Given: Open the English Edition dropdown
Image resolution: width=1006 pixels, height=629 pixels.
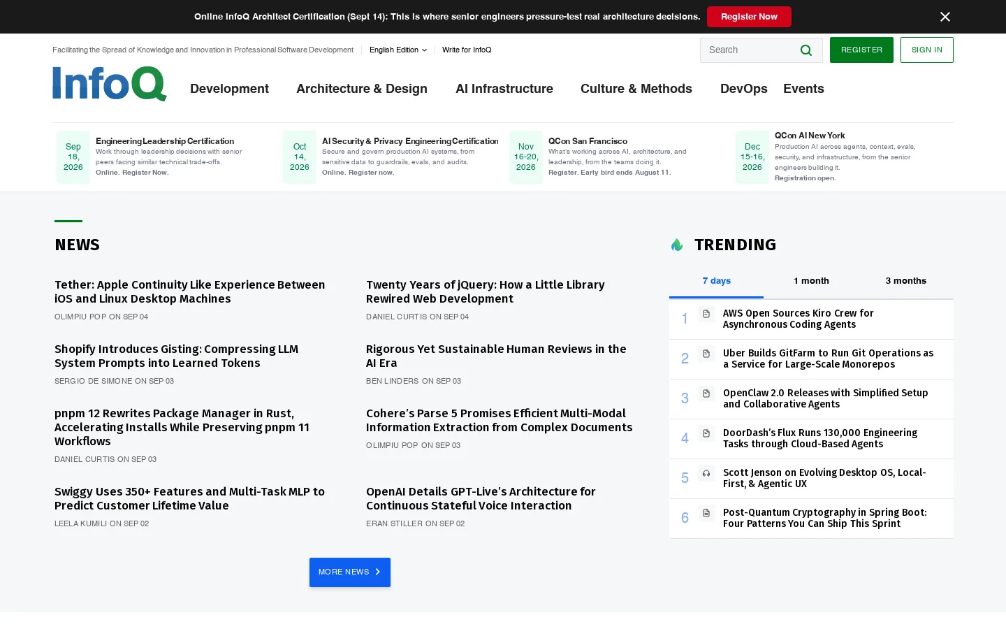Looking at the screenshot, I should tap(398, 50).
